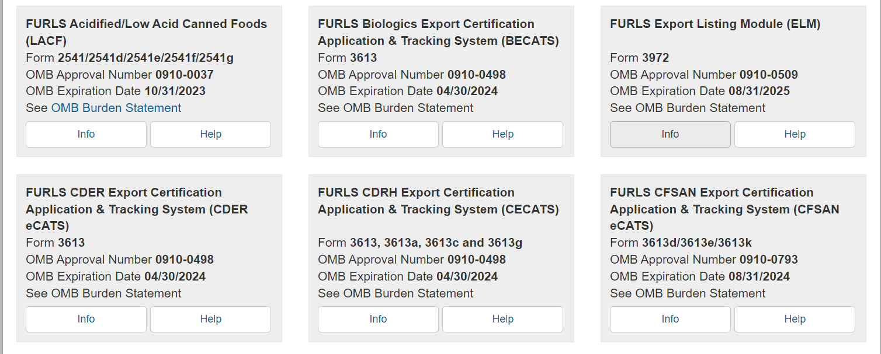Open Help for Biologics Export Certification (BECATS)
Image resolution: width=881 pixels, height=354 pixels.
(x=502, y=134)
